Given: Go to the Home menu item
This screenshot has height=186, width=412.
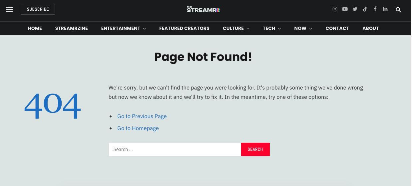Looking at the screenshot, I should point(35,28).
